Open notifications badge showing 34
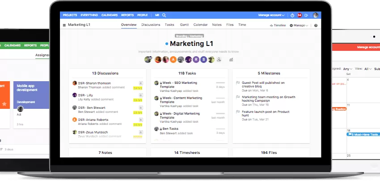 click(x=299, y=15)
